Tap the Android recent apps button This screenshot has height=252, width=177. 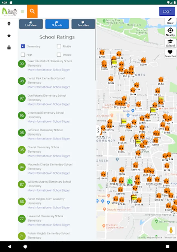point(167,246)
